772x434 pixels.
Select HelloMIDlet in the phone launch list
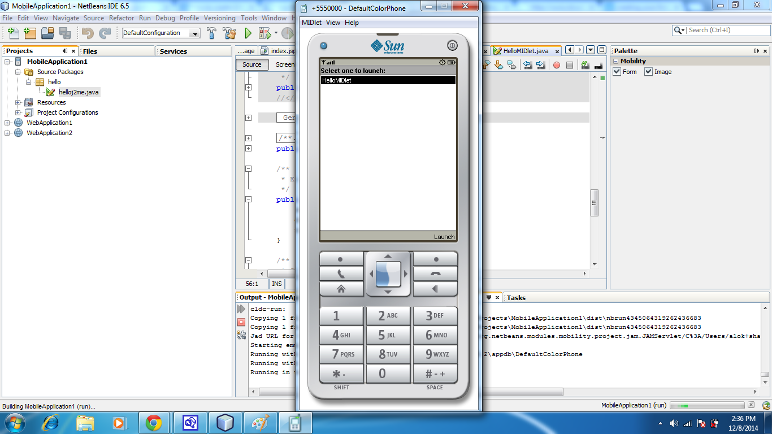click(388, 80)
